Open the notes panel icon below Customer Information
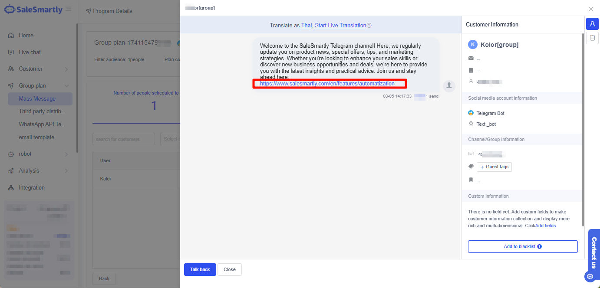 click(x=592, y=38)
